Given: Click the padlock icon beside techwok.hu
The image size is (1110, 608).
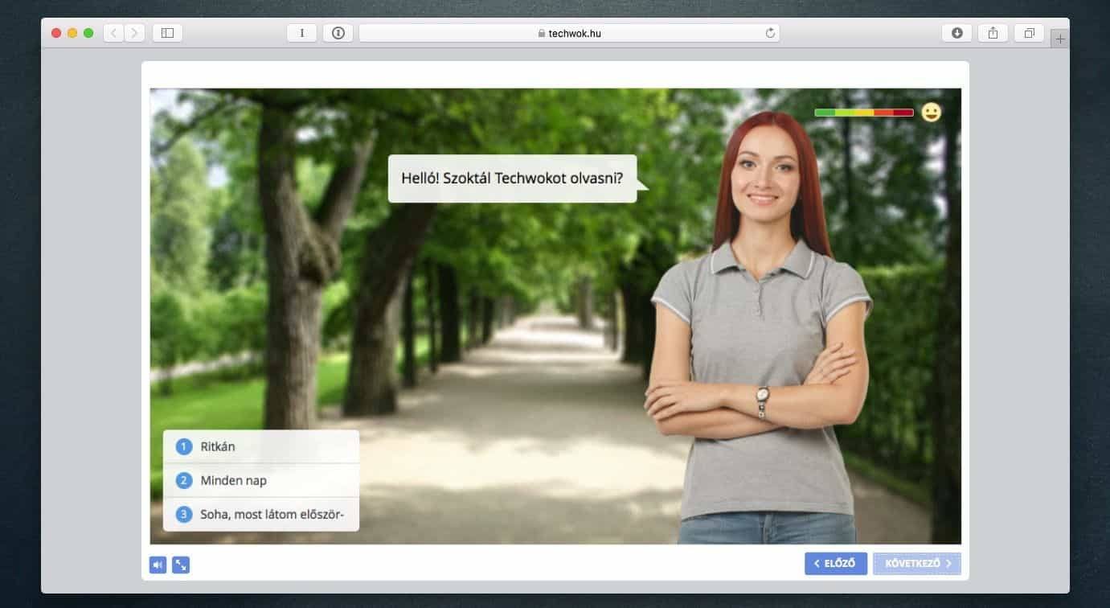Looking at the screenshot, I should click(541, 33).
